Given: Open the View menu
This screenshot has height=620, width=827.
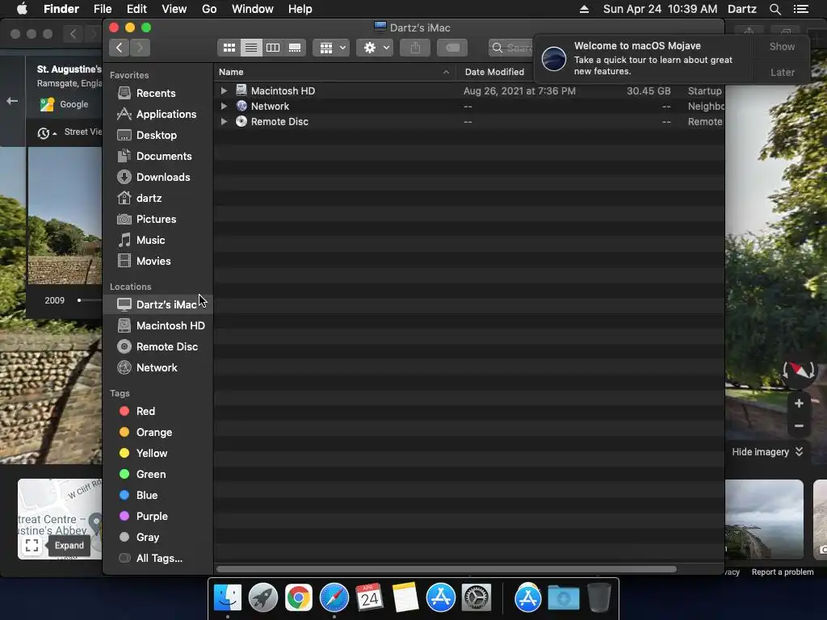Looking at the screenshot, I should click(174, 9).
